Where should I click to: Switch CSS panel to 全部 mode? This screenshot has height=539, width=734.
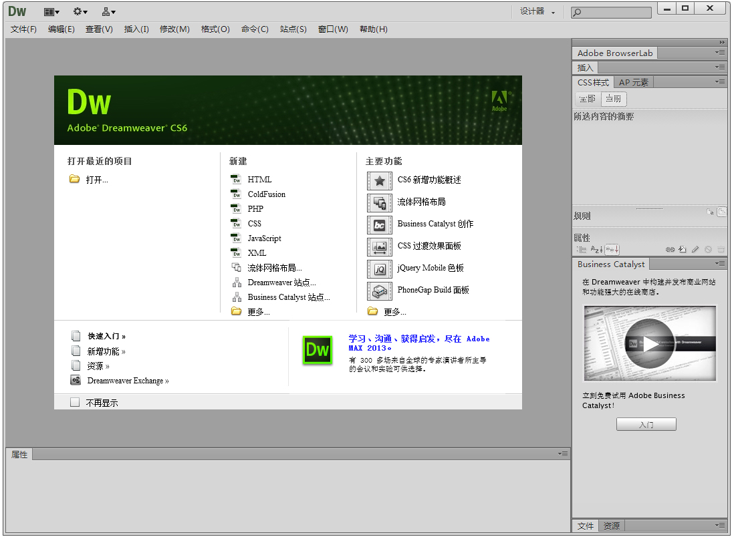(x=588, y=99)
